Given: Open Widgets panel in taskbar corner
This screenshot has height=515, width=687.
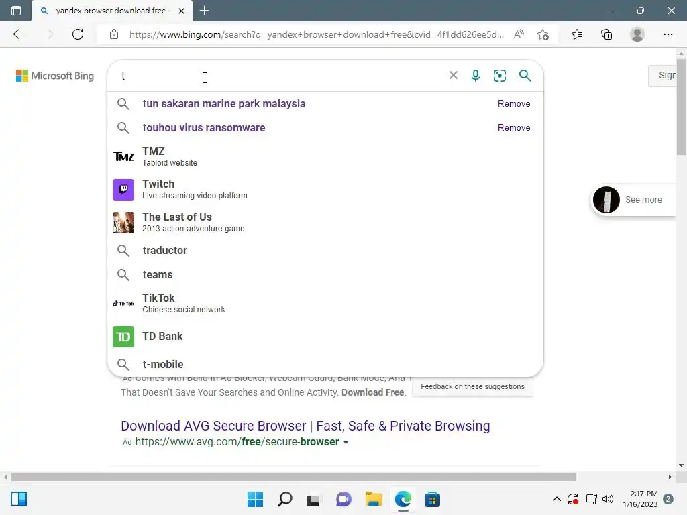Looking at the screenshot, I should point(19,499).
